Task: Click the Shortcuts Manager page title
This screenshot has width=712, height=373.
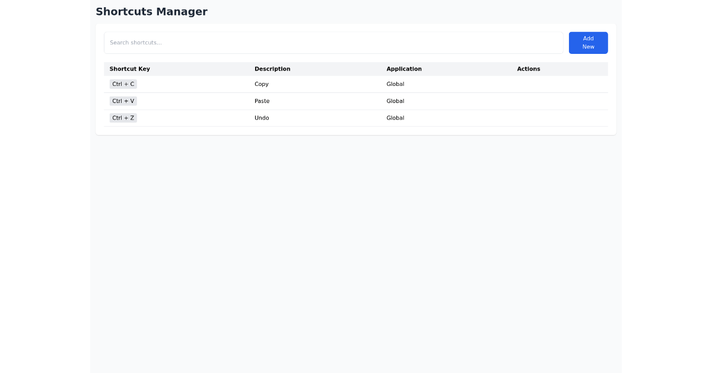Action: click(x=151, y=11)
